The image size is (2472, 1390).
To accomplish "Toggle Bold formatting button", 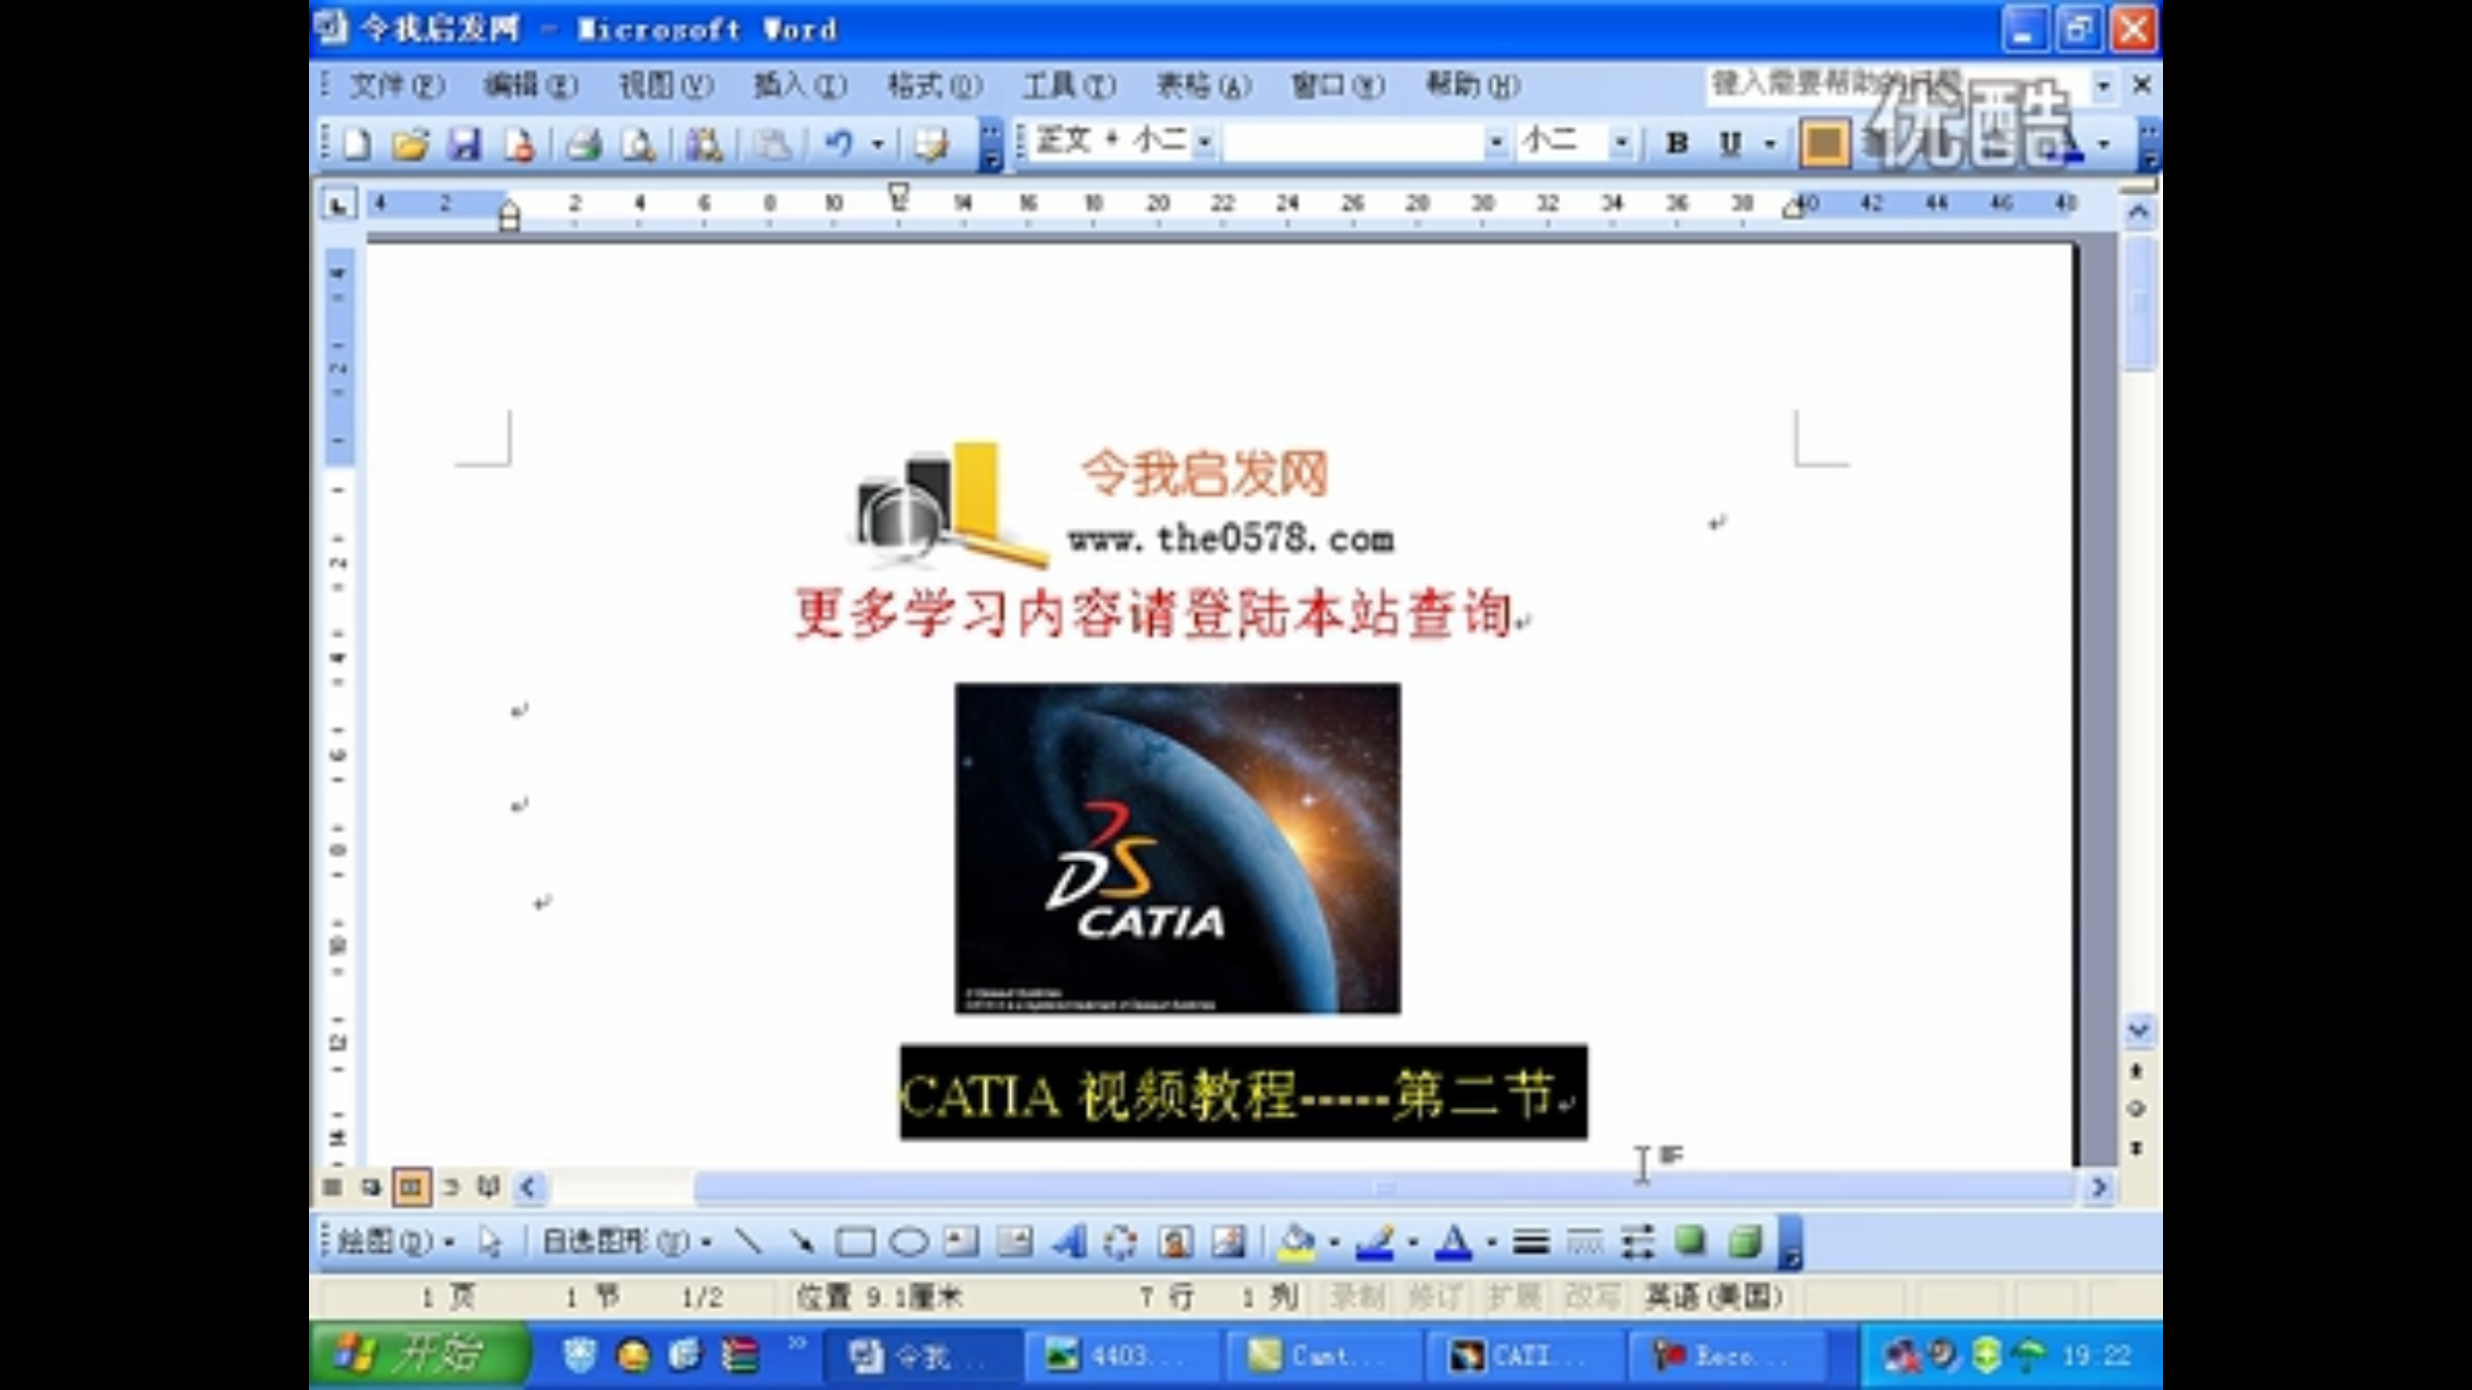I will click(x=1677, y=144).
